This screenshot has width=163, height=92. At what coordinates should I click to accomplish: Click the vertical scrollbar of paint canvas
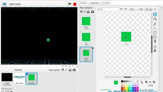tap(152, 44)
